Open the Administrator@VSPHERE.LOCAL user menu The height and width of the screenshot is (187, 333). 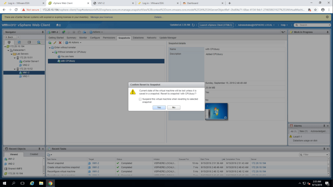pos(256,25)
